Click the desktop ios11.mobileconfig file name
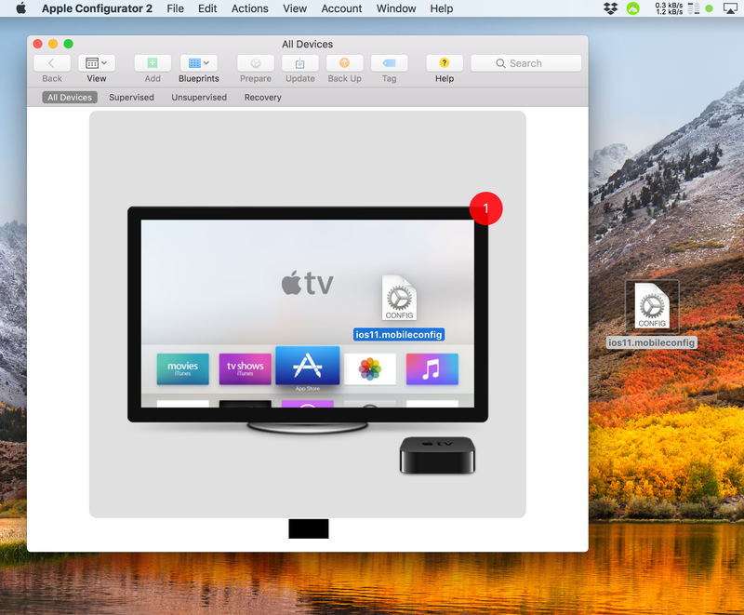 (652, 342)
